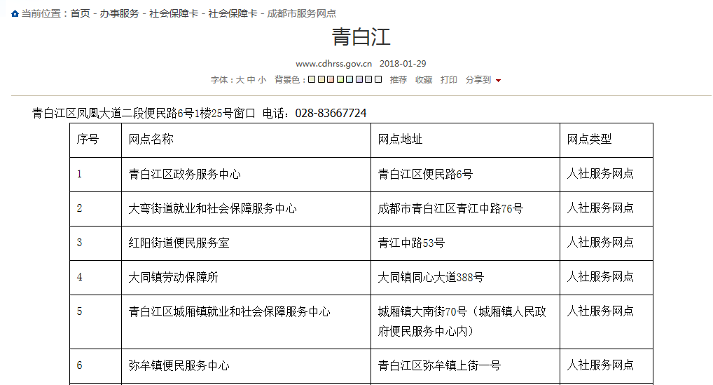
Task: Click the 青白江 page title
Action: 361,37
